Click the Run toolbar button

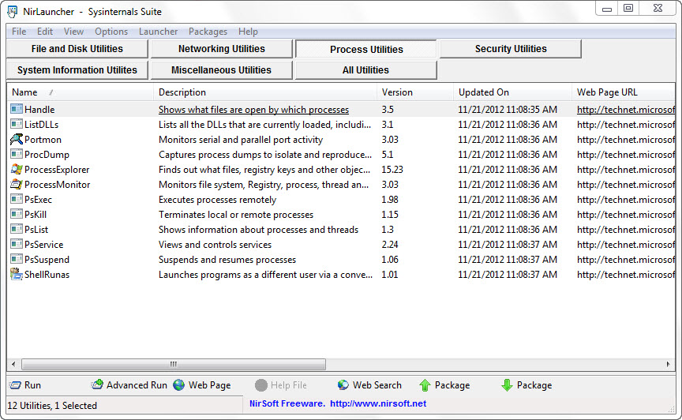(25, 385)
